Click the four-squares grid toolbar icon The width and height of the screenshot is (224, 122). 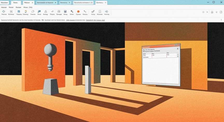tap(59, 11)
